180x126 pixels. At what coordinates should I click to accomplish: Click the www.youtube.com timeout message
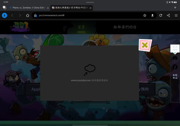pyautogui.click(x=89, y=80)
